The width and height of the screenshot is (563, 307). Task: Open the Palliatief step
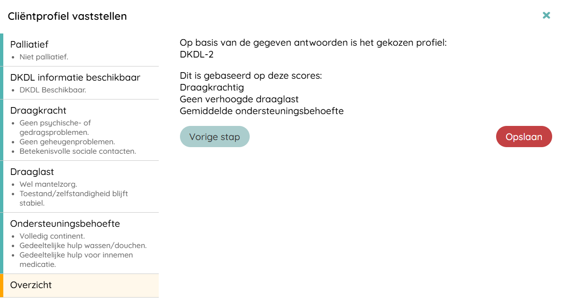pyautogui.click(x=29, y=44)
